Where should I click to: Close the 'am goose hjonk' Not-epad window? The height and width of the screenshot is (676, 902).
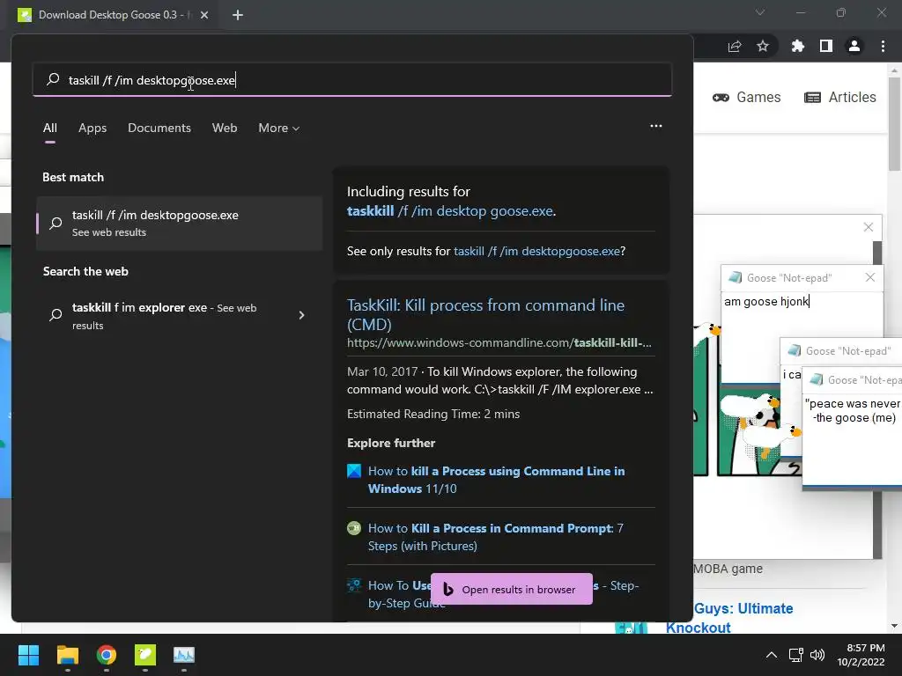870,277
